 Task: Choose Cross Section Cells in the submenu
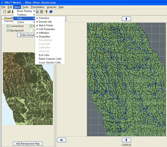[x=50, y=62]
